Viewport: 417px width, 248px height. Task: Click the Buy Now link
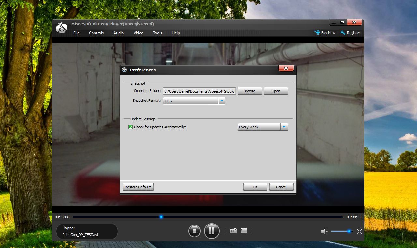pos(328,33)
